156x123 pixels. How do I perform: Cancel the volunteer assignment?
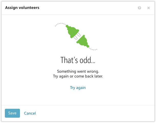pos(30,113)
